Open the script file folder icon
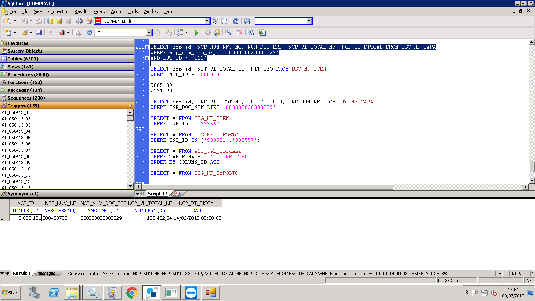This screenshot has width=535, height=301. point(24,33)
